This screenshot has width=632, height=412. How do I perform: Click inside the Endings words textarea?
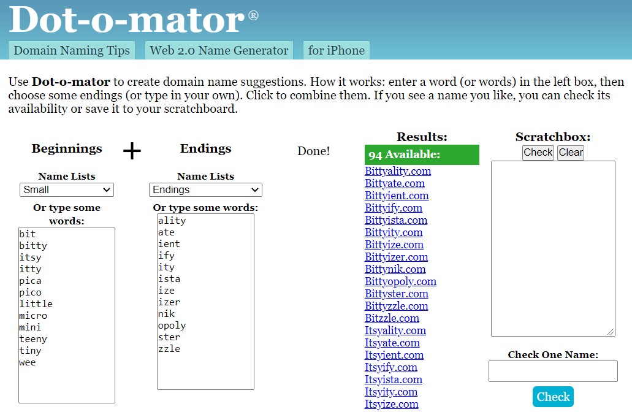(x=205, y=302)
